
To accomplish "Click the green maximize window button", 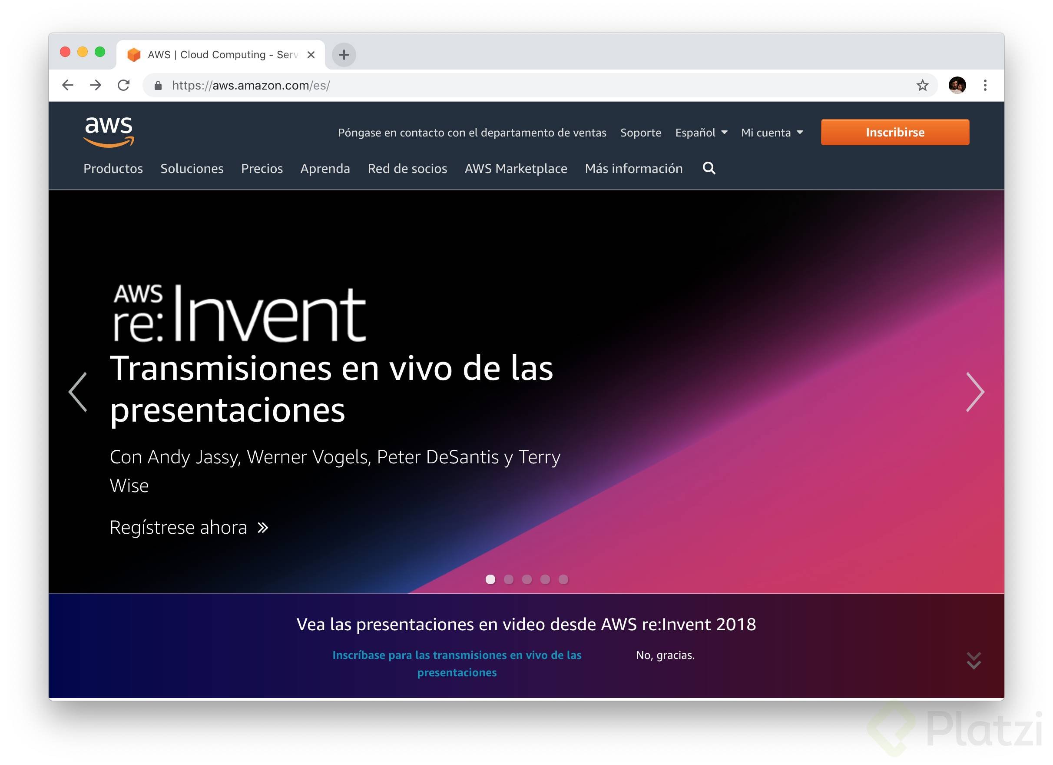I will click(100, 52).
